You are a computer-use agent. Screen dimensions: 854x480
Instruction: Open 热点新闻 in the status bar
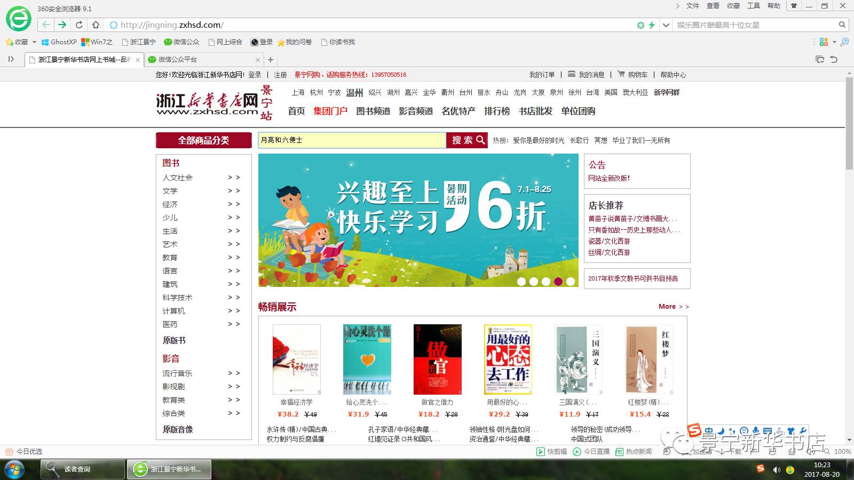(x=634, y=451)
